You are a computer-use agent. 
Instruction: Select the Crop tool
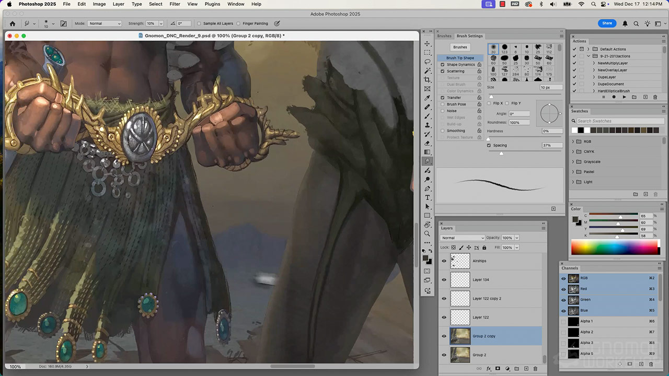click(428, 80)
